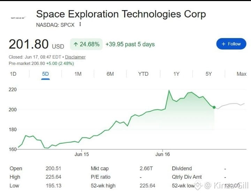The width and height of the screenshot is (251, 194).
Task: Click the SpaceX company logo
Action: pyautogui.click(x=18, y=18)
